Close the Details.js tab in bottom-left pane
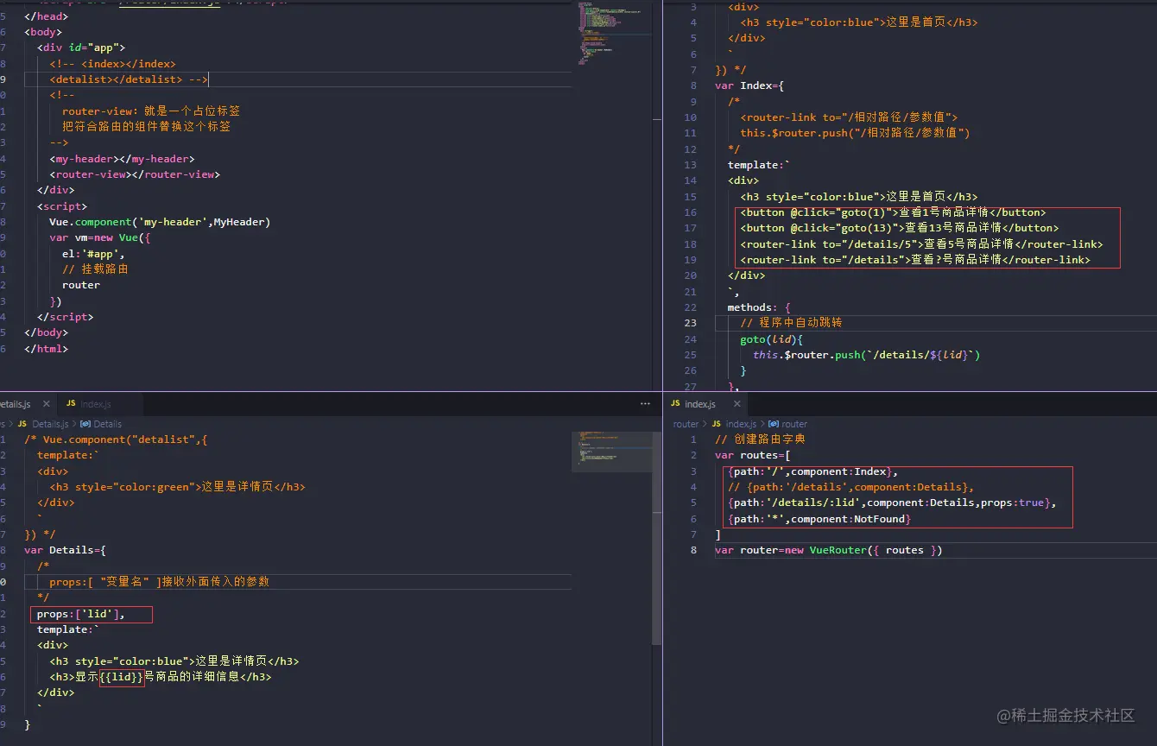This screenshot has width=1157, height=746. 45,404
